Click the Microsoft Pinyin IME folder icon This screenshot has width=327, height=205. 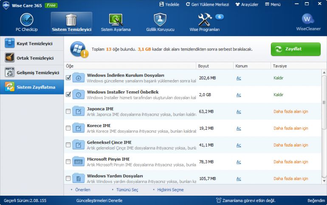pyautogui.click(x=79, y=161)
